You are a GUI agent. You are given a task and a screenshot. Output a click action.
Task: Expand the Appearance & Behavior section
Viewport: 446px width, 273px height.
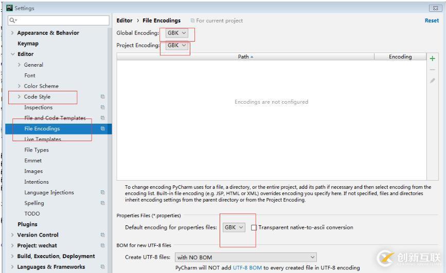point(12,33)
